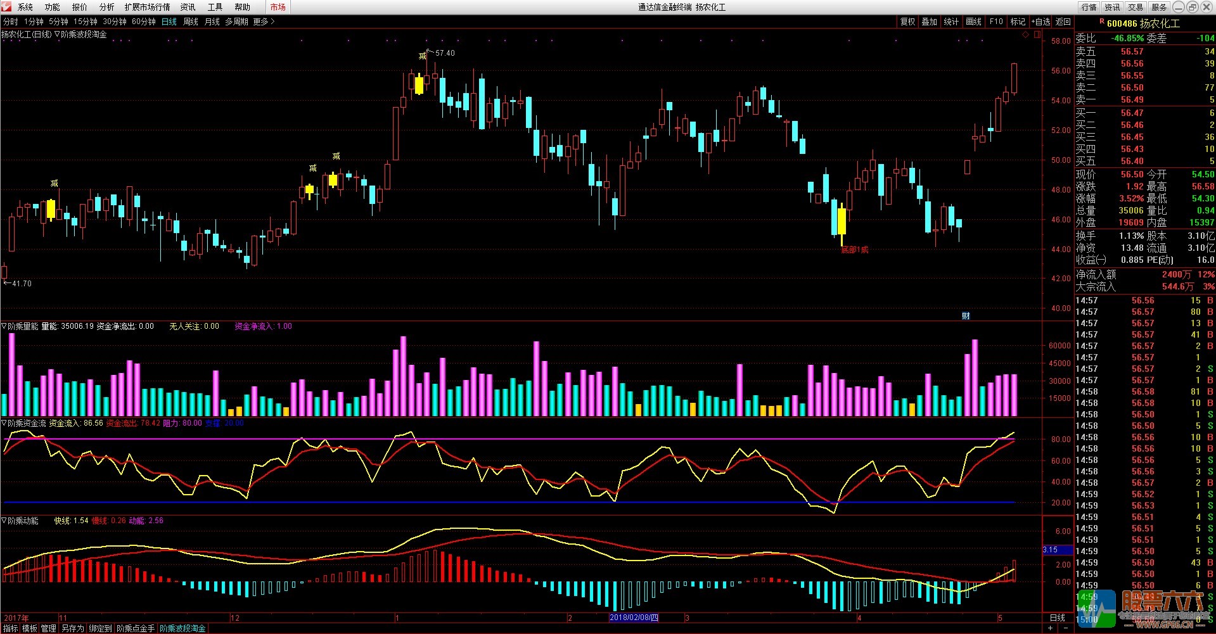Open the 阶乘资金流 panel dropdown triangle
Viewport: 1216px width, 634px height.
[4, 423]
